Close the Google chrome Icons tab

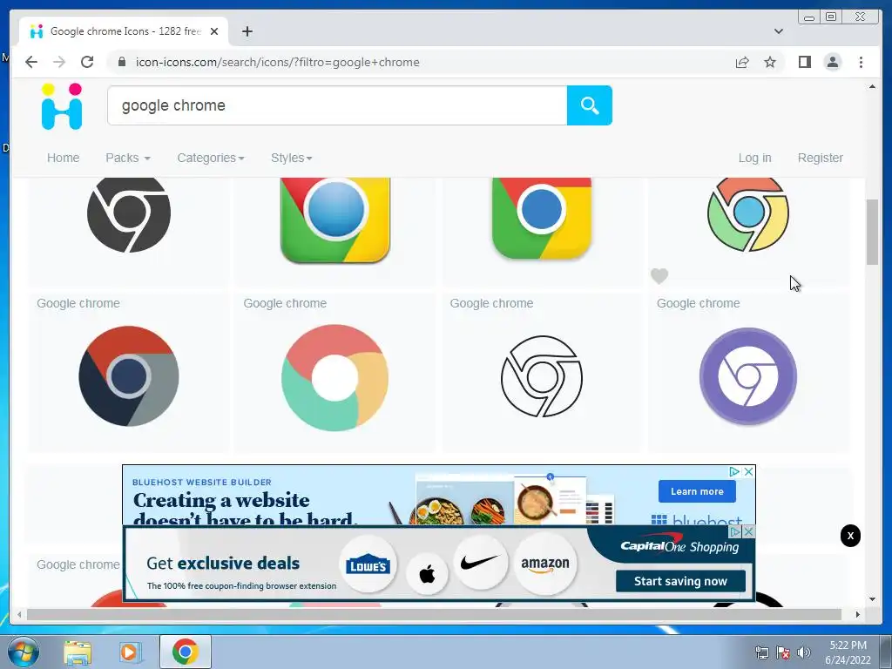coord(214,31)
